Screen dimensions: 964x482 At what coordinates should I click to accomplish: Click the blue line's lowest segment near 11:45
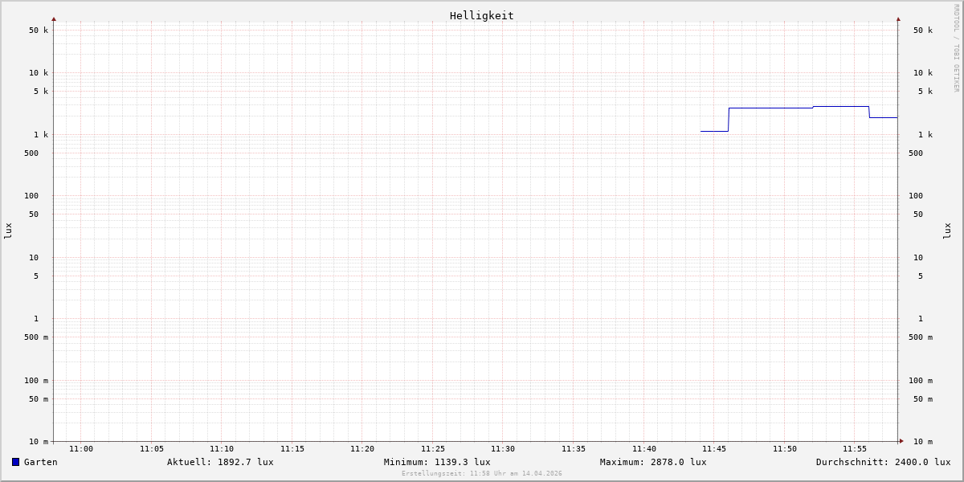(714, 131)
